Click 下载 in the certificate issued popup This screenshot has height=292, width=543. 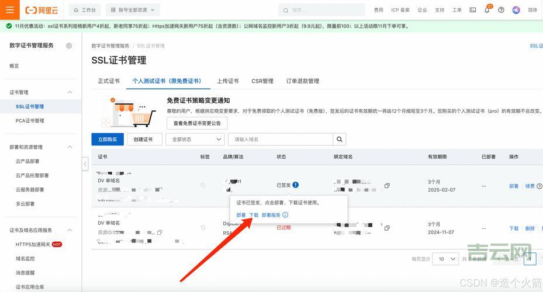[x=254, y=215]
